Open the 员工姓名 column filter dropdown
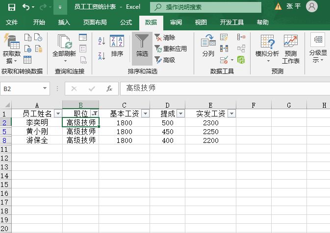This screenshot has width=330, height=233. 58,114
